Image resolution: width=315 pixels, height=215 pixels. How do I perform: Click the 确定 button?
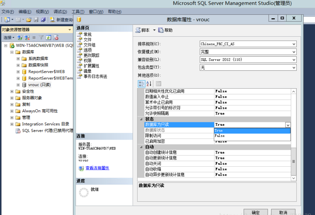coord(256,212)
